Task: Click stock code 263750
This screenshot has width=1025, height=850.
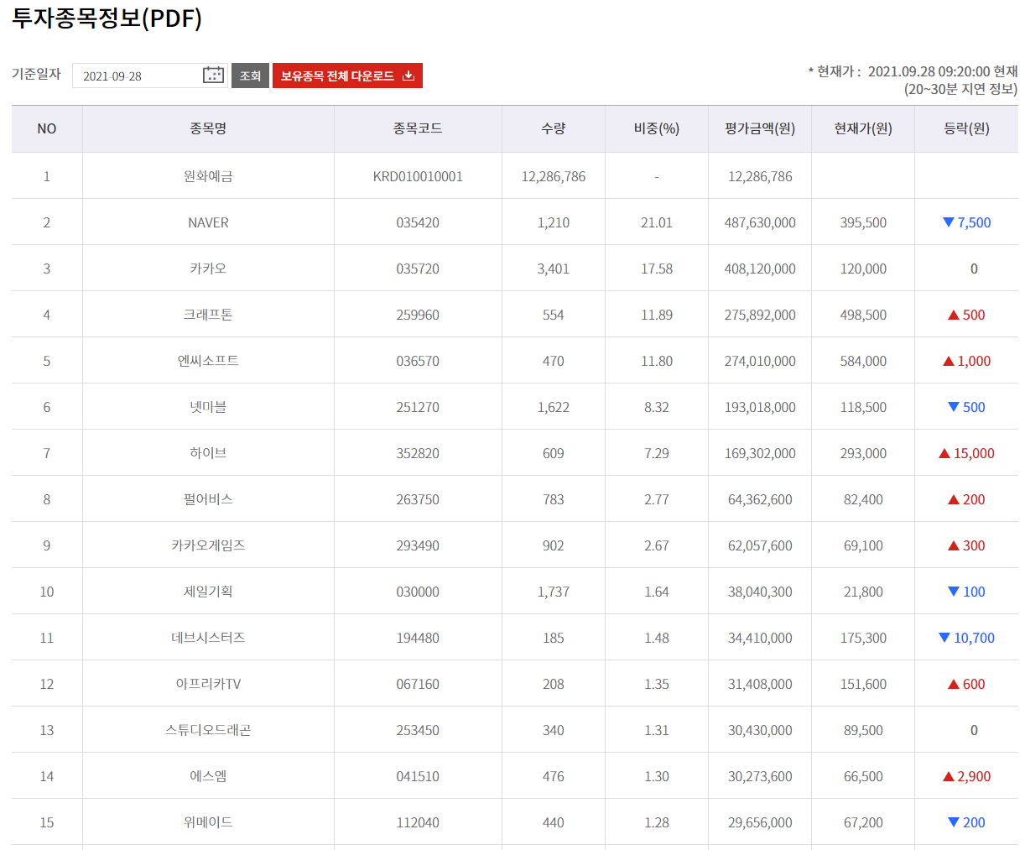Action: pos(418,499)
